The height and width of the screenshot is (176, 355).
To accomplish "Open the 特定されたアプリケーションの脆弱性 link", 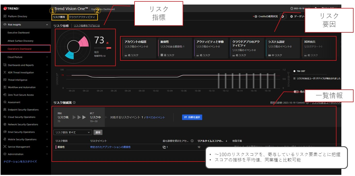I will [110, 147].
